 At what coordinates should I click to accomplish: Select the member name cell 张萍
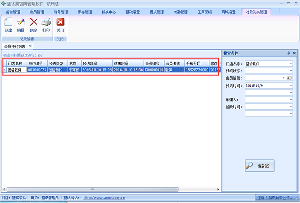tap(175, 70)
